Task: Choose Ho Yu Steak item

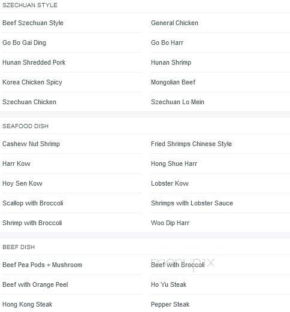Action: pos(169,284)
